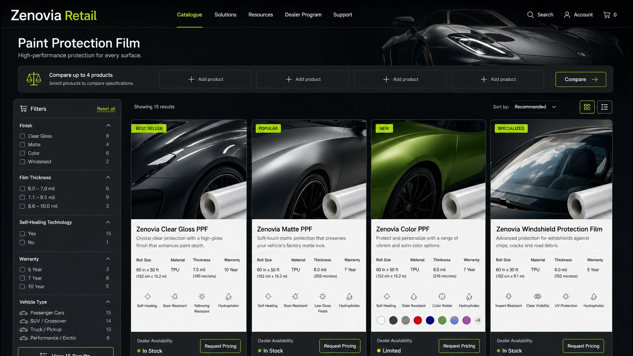This screenshot has height=356, width=633.
Task: Check the Windshield finish filter
Action: pos(22,162)
